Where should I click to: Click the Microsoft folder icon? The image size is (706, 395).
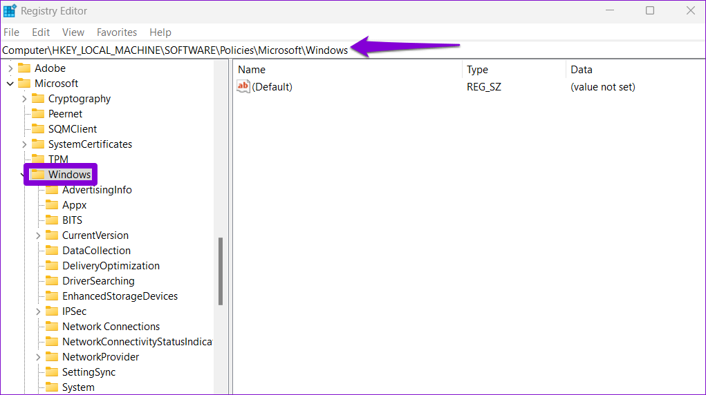point(24,84)
